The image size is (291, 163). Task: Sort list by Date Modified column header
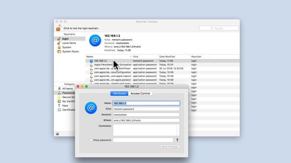pyautogui.click(x=175, y=57)
